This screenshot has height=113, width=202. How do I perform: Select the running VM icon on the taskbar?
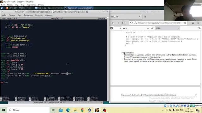pyautogui.click(x=97, y=110)
